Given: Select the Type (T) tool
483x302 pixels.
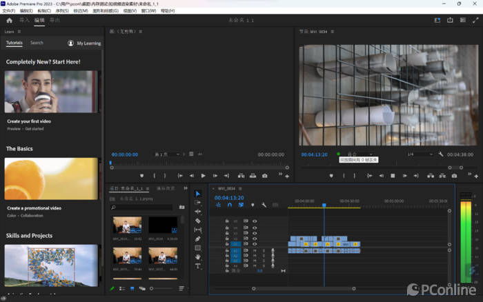Looking at the screenshot, I should click(x=198, y=265).
